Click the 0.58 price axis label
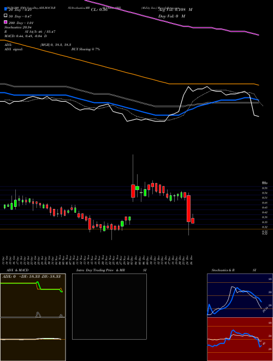Screen dimensions: 273x361 [x=265, y=188]
